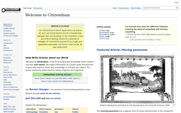Screen dimensions: 181x113
Task: Open Help system link
Action: (73, 78)
